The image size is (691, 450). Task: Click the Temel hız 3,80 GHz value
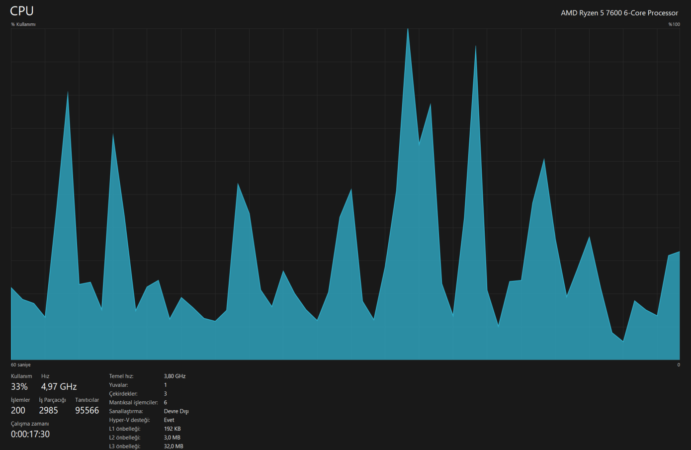pos(174,376)
